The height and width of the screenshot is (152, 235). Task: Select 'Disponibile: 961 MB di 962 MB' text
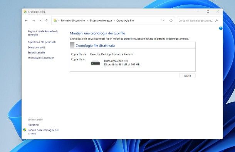[x=122, y=65]
